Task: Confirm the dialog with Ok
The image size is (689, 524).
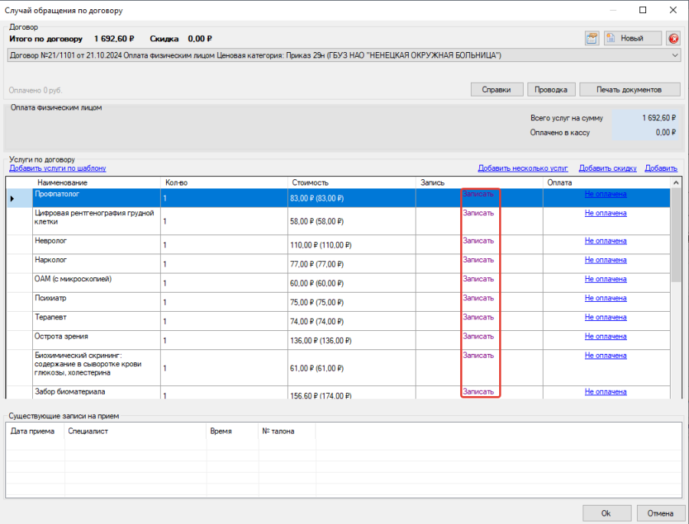Action: pyautogui.click(x=606, y=513)
